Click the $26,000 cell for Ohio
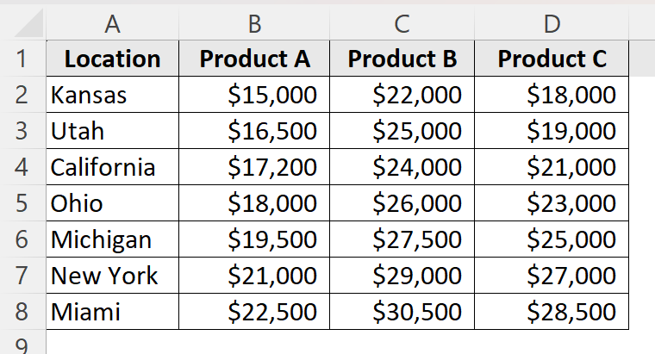Viewport: 655px width, 354px height. [x=402, y=203]
